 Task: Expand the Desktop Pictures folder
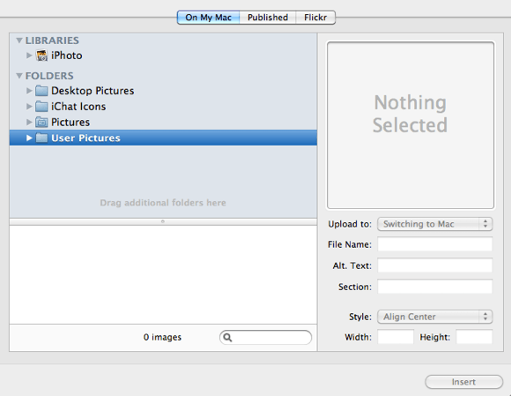coord(29,91)
